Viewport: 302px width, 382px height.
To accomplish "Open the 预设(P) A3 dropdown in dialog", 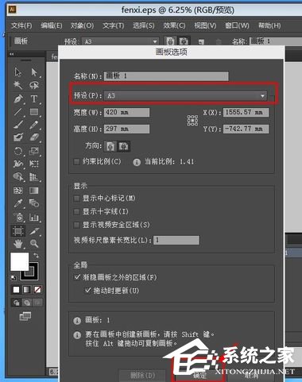I will (186, 95).
